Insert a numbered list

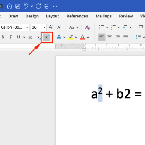coord(113,27)
